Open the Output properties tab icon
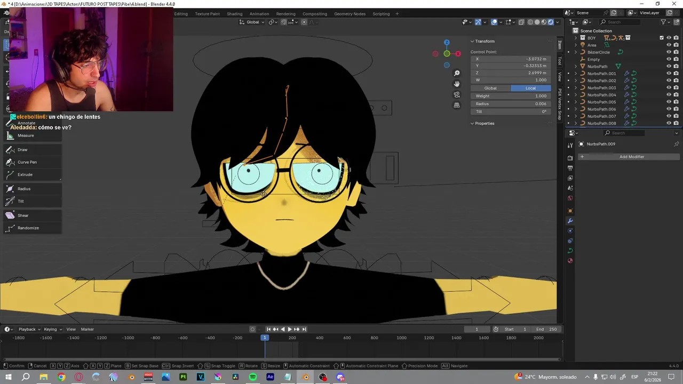683x384 pixels. click(570, 168)
